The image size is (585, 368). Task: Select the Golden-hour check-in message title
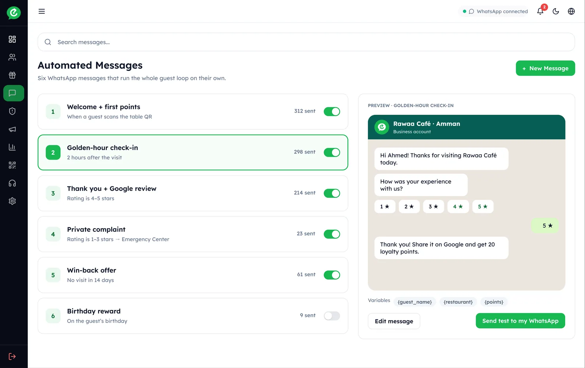102,148
